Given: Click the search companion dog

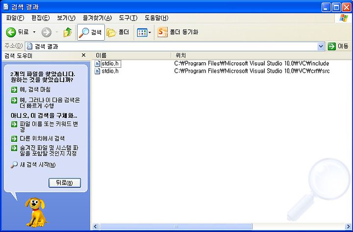Looking at the screenshot, I should tap(36, 212).
